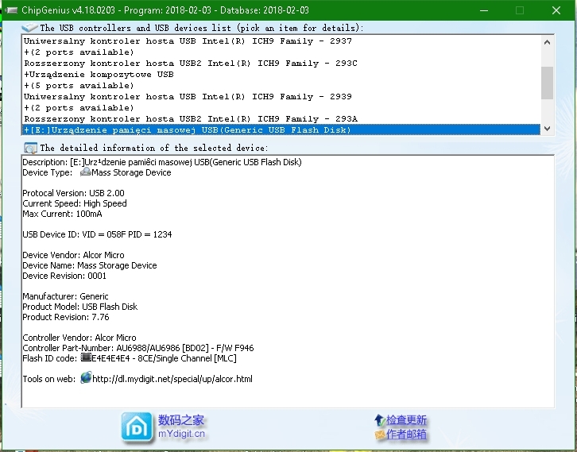Select the [E:] Generic USB Flash Disk row
The image size is (577, 452).
click(x=281, y=129)
